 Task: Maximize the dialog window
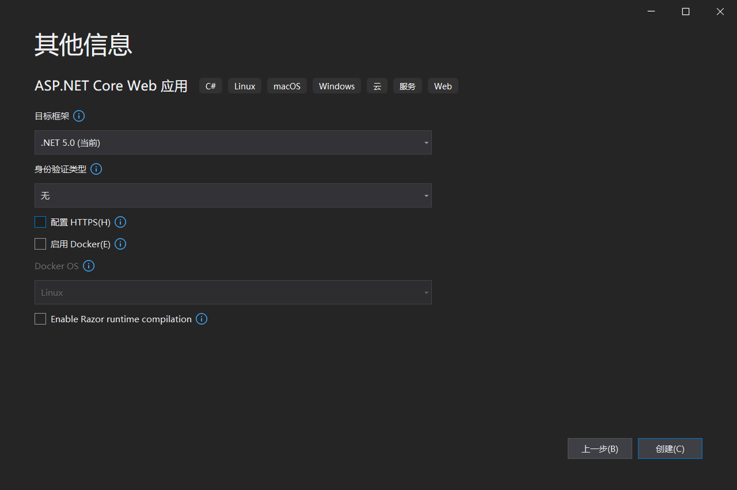pos(686,12)
